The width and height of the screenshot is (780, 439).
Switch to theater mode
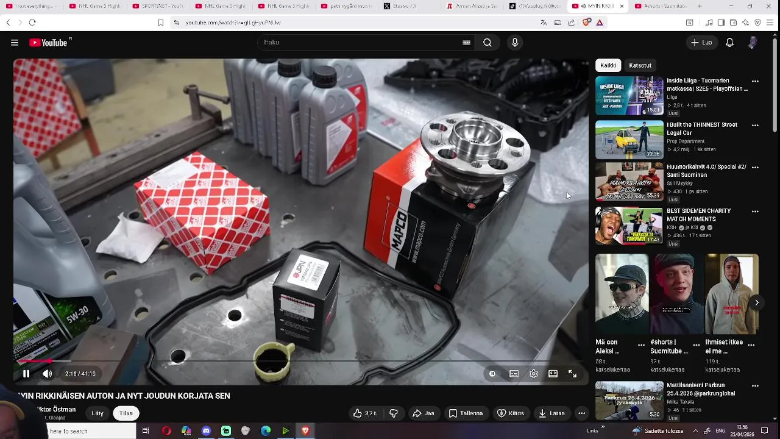pyautogui.click(x=553, y=374)
